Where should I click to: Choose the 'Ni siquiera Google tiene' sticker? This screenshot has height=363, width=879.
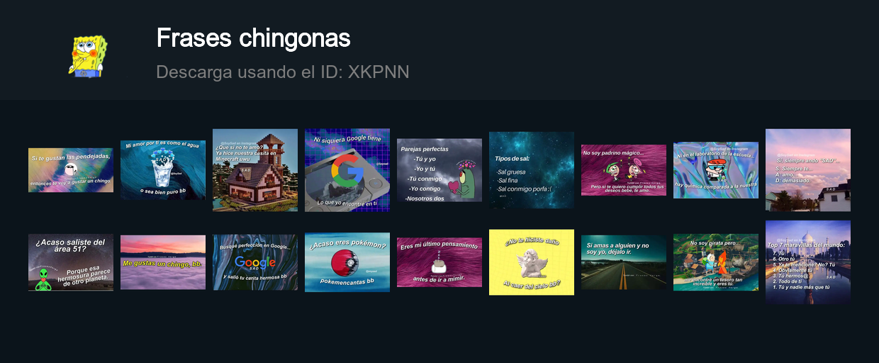pos(347,170)
